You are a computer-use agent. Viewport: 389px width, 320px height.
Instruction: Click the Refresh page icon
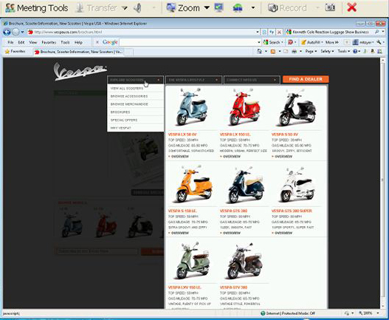[x=272, y=32]
